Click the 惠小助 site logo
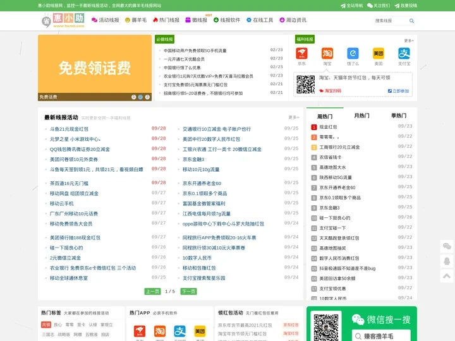455x341 pixels. click(63, 20)
